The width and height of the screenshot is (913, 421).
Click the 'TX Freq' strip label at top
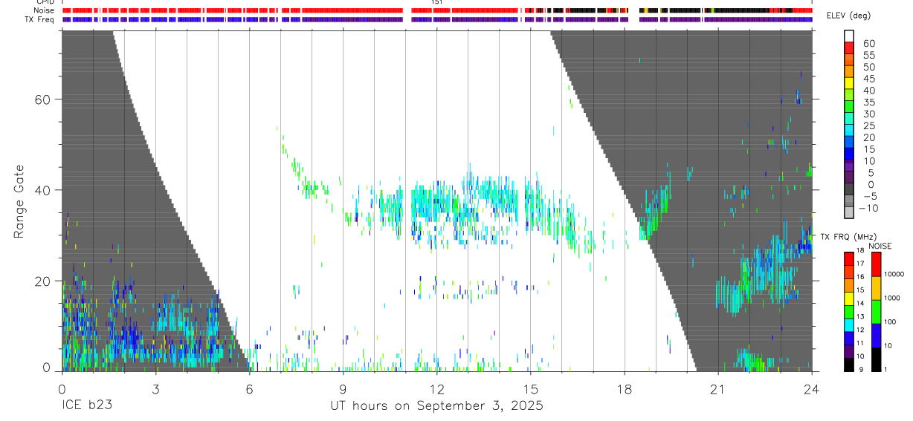click(40, 19)
